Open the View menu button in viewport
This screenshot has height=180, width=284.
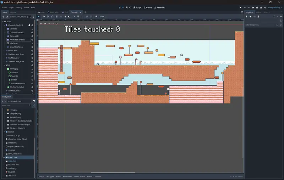[102, 16]
